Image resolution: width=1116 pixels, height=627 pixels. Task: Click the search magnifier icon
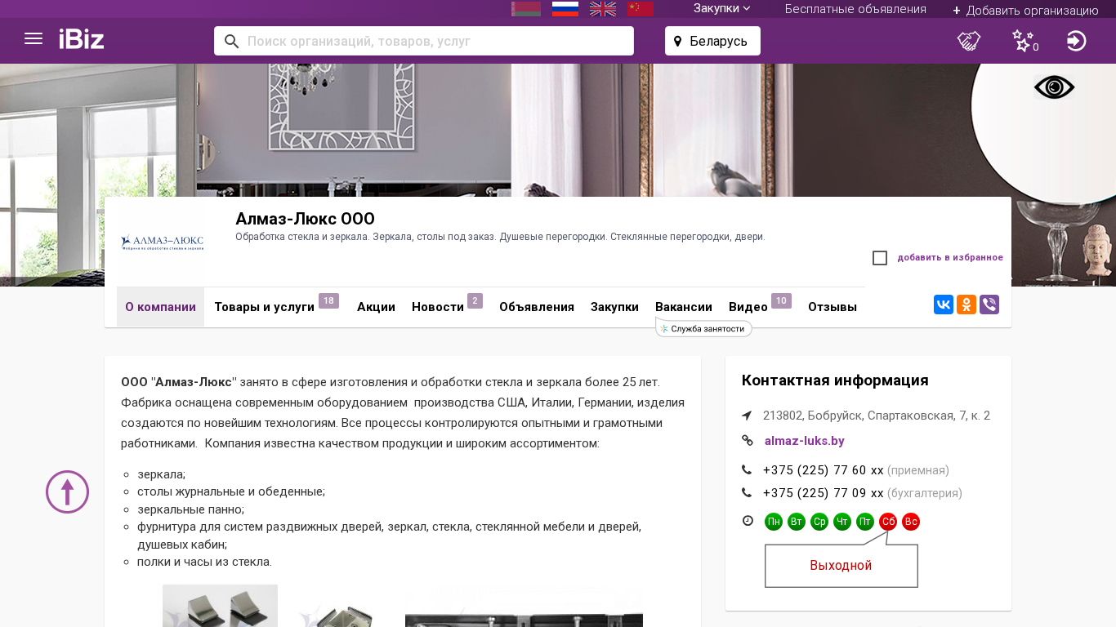coord(231,42)
